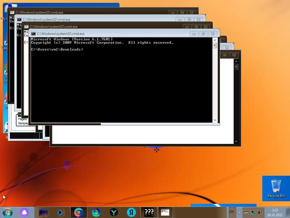290x218 pixels.
Task: Click the cmd group button on the taskbar
Action: pyautogui.click(x=165, y=212)
